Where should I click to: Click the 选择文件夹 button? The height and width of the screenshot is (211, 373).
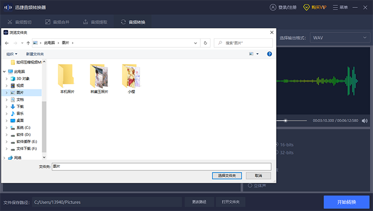[x=226, y=175]
